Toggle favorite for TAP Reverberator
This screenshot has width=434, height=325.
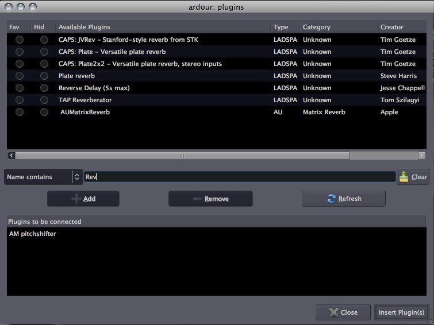pos(20,100)
